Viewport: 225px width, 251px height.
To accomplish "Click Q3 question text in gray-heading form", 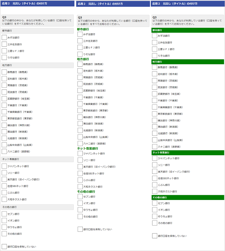I will [37, 22].
